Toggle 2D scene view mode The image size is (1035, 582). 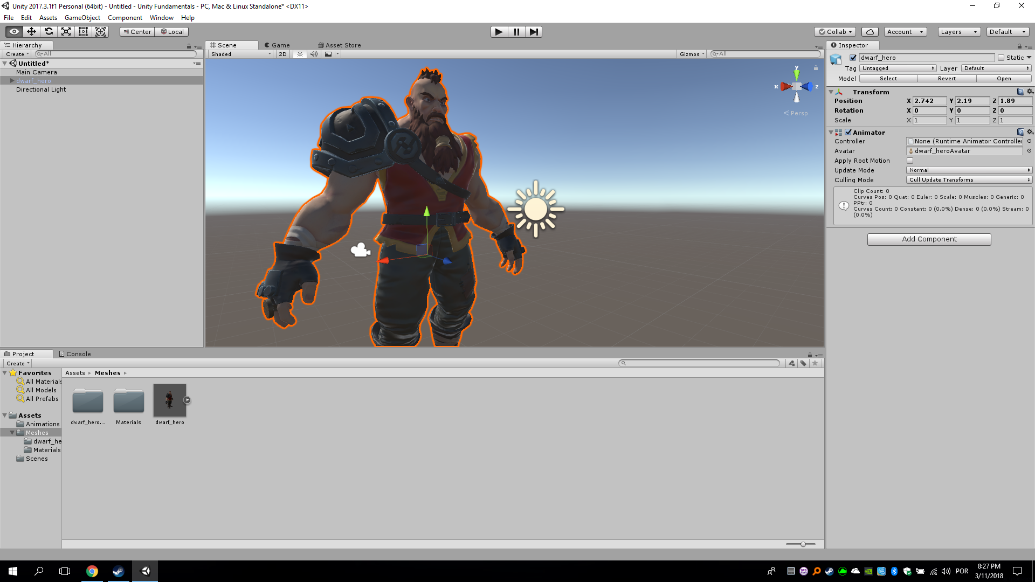[x=282, y=54]
